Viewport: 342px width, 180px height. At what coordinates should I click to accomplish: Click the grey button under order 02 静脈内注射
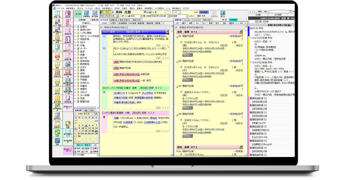pyautogui.click(x=187, y=80)
